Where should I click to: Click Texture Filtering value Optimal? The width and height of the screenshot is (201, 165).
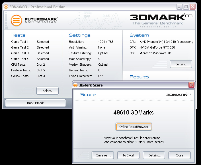[x=103, y=53]
